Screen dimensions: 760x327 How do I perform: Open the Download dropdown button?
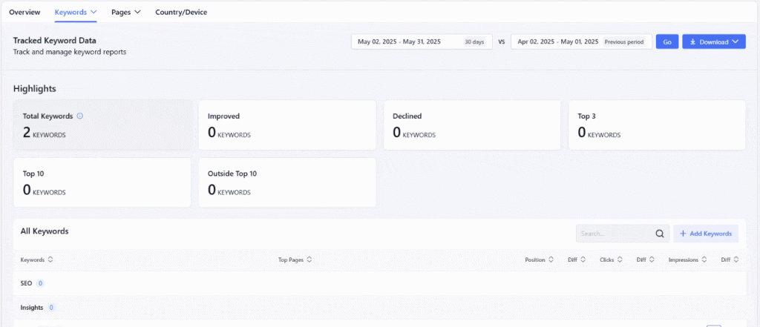[x=713, y=42]
